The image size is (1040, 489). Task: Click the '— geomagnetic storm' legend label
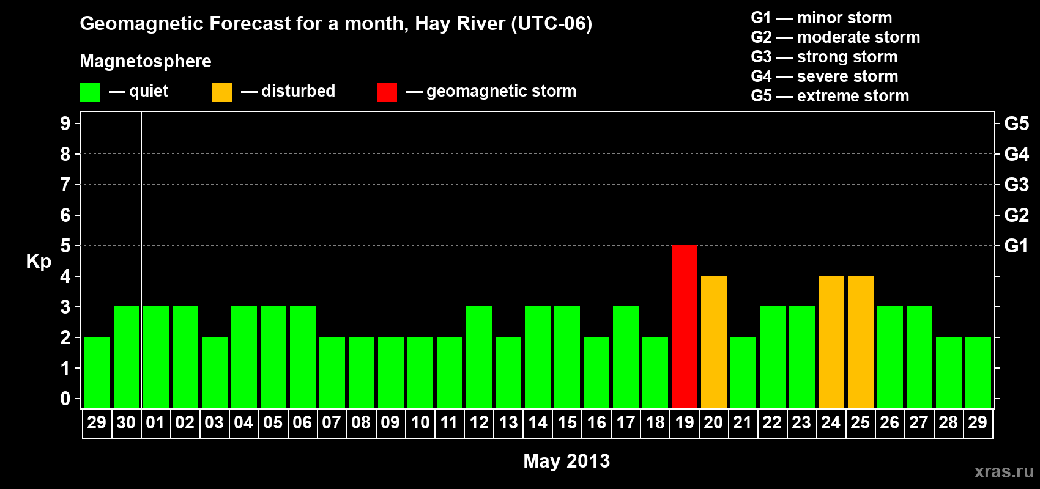point(491,92)
